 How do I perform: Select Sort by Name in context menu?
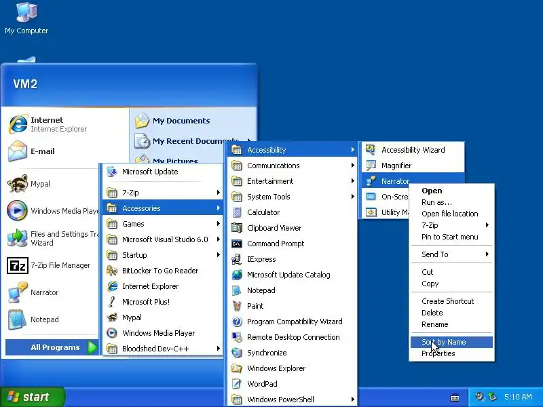451,342
